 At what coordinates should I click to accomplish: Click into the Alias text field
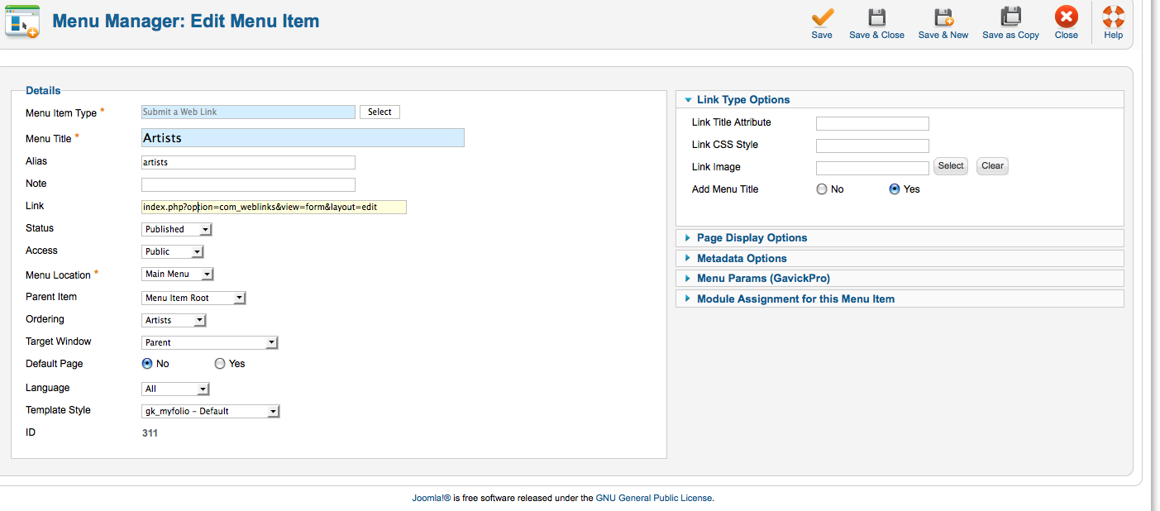click(248, 162)
